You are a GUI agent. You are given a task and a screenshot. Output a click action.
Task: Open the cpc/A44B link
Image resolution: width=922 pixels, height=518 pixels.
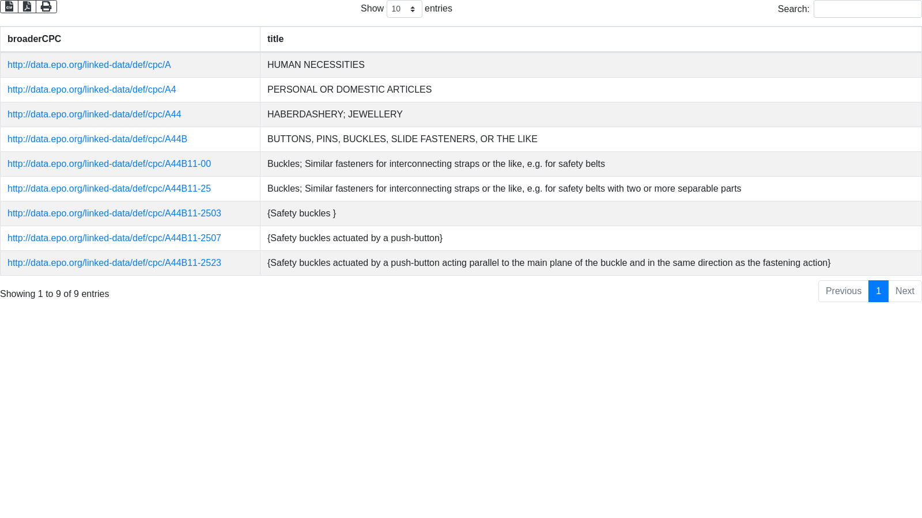pos(97,139)
